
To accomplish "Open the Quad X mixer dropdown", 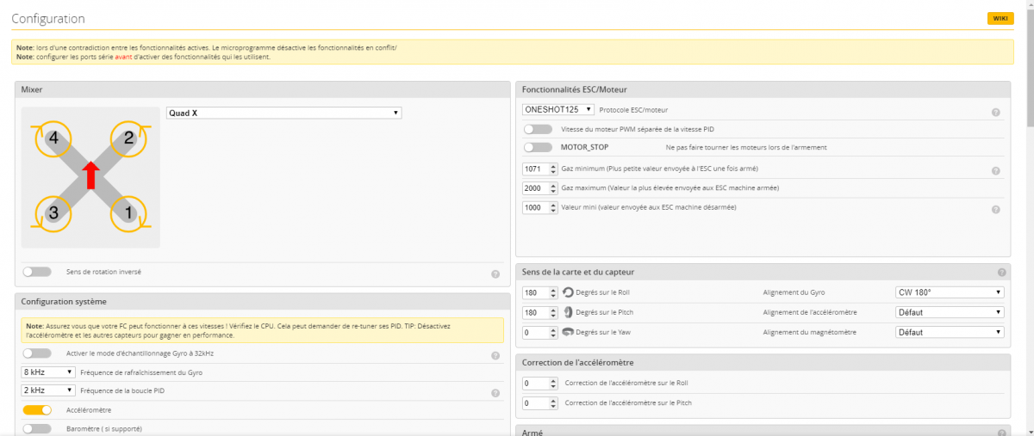I will point(283,113).
